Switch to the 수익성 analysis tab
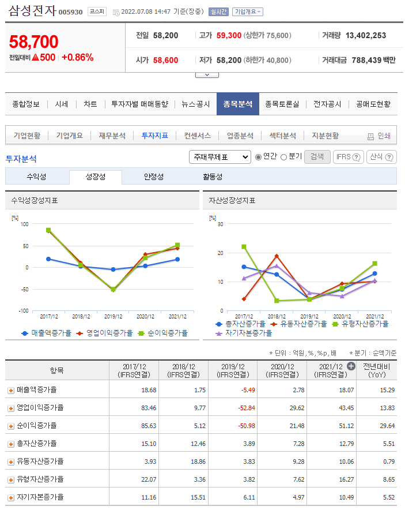 pyautogui.click(x=36, y=177)
